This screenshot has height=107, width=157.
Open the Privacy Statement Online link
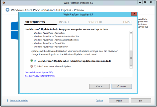coord(40,76)
